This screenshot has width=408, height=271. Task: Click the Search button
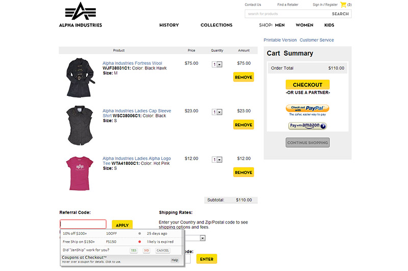tap(340, 14)
